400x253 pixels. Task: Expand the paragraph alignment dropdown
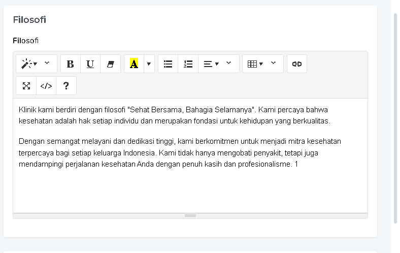coord(211,64)
